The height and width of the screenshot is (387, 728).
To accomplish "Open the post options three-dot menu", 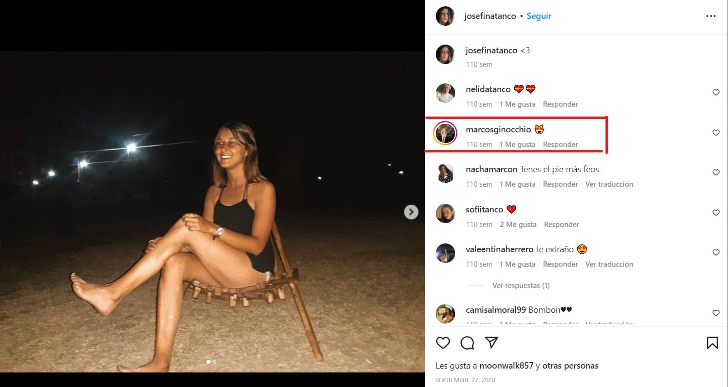I will pos(711,16).
